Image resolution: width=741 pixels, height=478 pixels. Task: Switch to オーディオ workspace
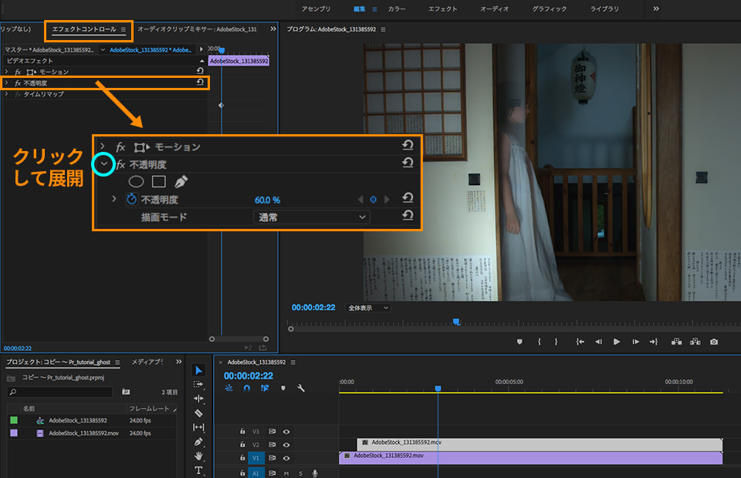point(494,9)
